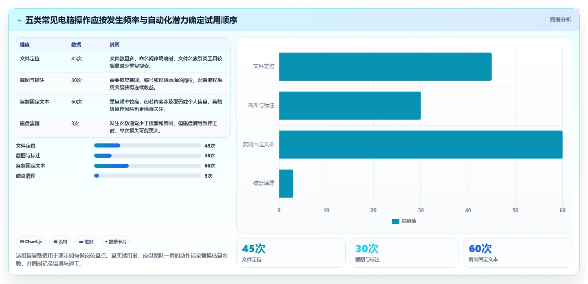Image resolution: width=588 pixels, height=284 pixels.
Task: Click the 进度 chip
Action: [x=86, y=242]
